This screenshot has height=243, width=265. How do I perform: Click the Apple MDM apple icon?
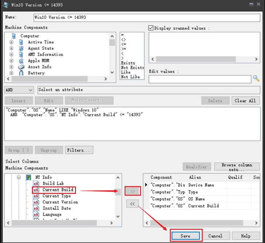21,61
